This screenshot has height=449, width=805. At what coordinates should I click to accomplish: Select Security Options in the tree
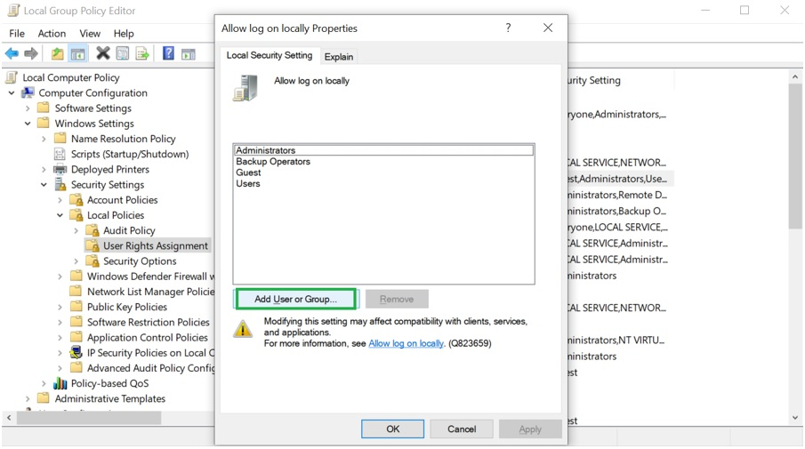(x=140, y=261)
